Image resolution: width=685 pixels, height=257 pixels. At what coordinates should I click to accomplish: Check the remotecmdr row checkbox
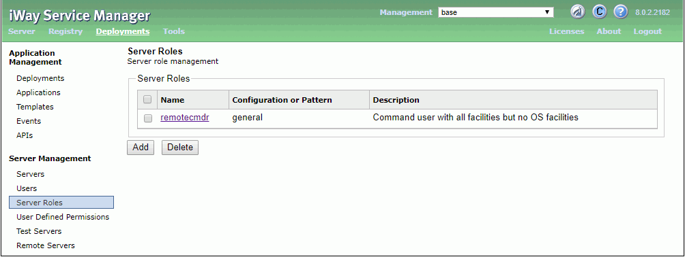pyautogui.click(x=148, y=118)
